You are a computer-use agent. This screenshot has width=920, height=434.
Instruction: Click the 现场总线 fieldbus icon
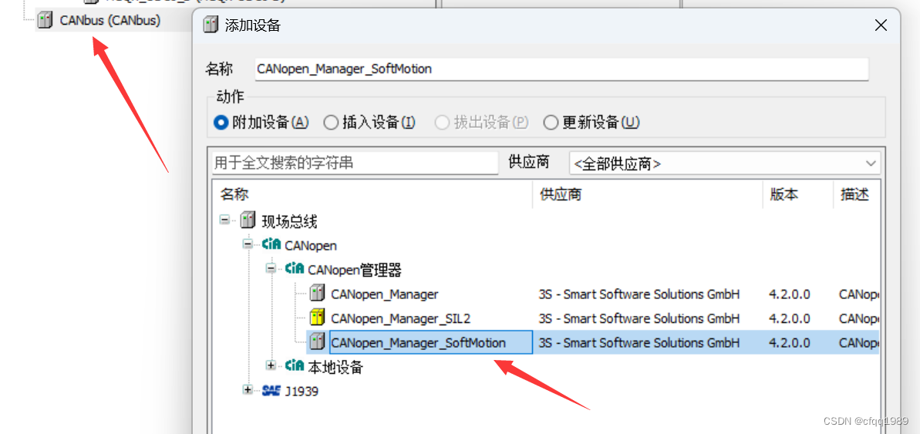(x=248, y=220)
